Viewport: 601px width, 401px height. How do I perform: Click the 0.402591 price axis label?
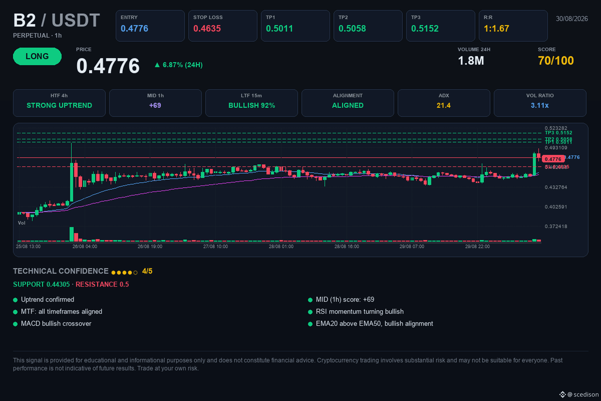pos(556,207)
